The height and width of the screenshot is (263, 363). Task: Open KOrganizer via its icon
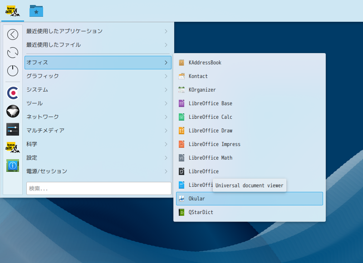pos(181,90)
